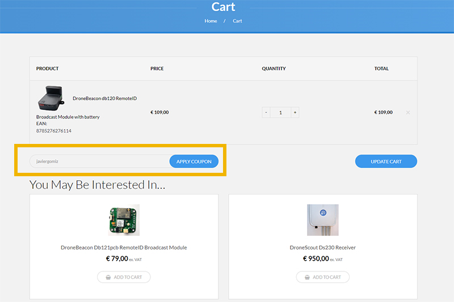Click the Cart breadcrumb item
454x302 pixels.
237,21
